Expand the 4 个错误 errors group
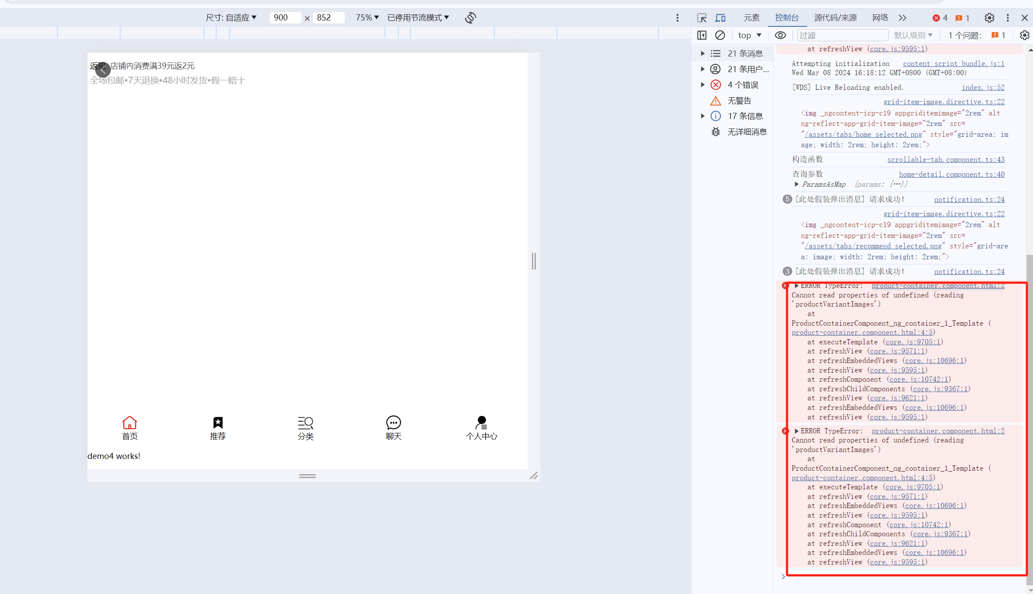 point(703,85)
